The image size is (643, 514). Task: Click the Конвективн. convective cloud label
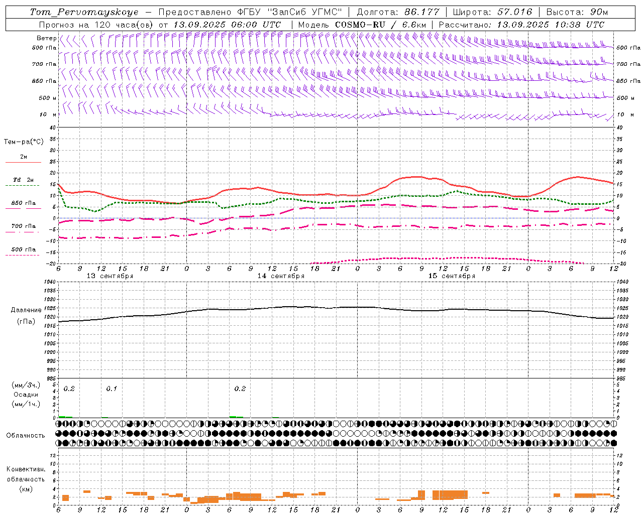pyautogui.click(x=26, y=469)
